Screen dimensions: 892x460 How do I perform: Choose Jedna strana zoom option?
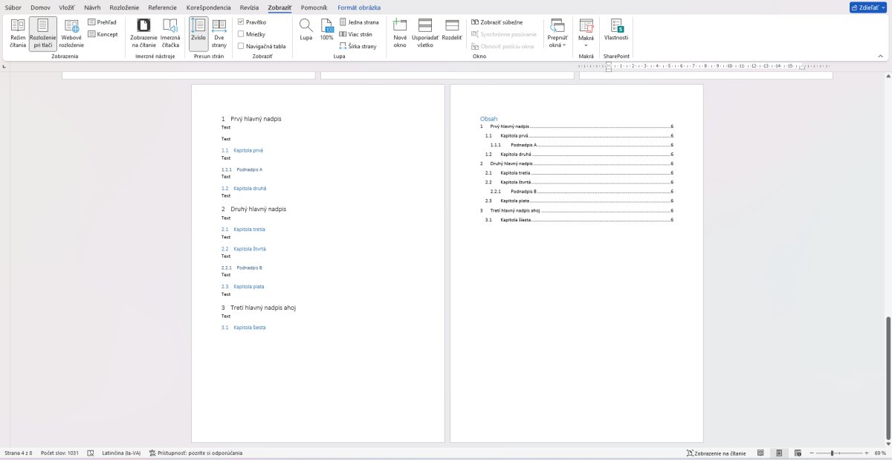point(359,22)
